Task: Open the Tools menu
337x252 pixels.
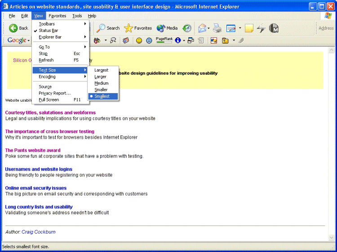Action: point(77,16)
